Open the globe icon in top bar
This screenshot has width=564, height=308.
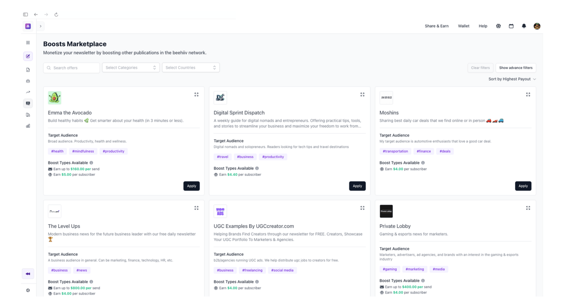[x=498, y=26]
